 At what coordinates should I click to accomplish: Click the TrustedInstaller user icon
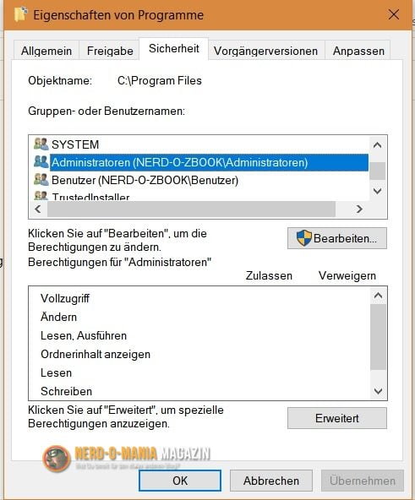(41, 195)
